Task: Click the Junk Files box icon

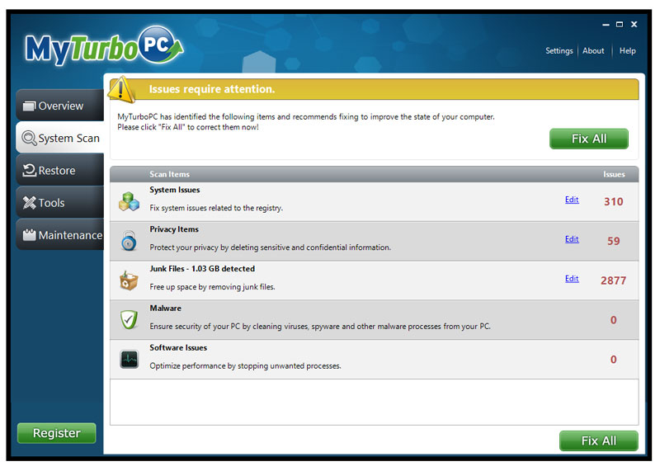Action: 129,280
